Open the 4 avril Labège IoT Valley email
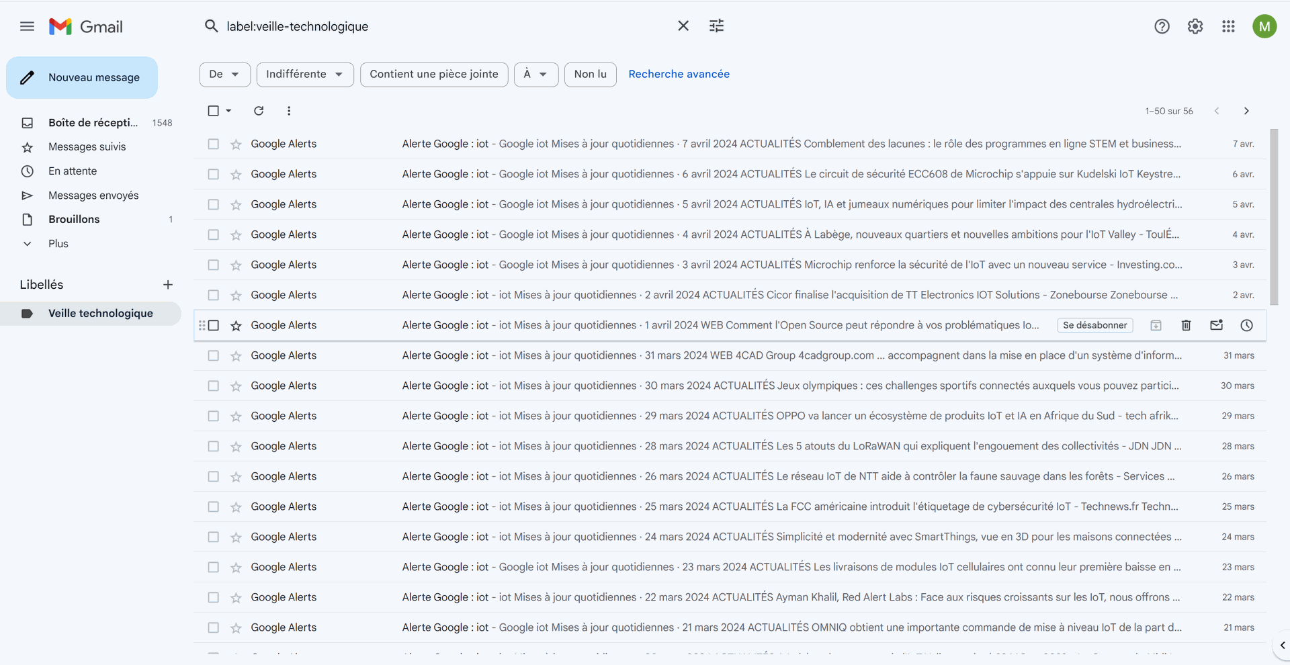 coord(730,235)
